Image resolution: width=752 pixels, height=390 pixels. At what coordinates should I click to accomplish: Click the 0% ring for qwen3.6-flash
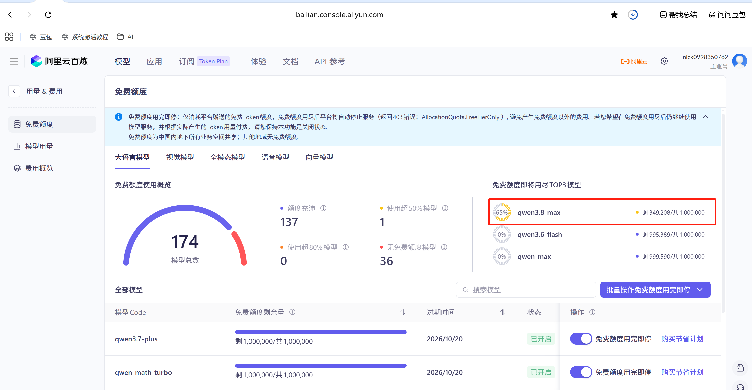pos(502,234)
